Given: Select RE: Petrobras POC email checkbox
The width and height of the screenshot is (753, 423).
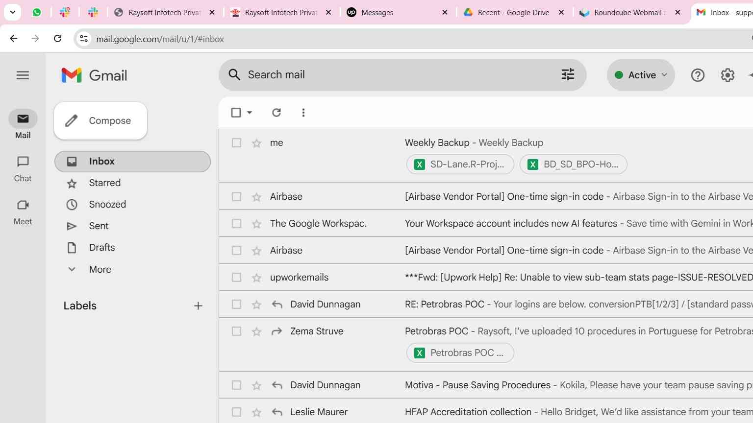Looking at the screenshot, I should [236, 304].
